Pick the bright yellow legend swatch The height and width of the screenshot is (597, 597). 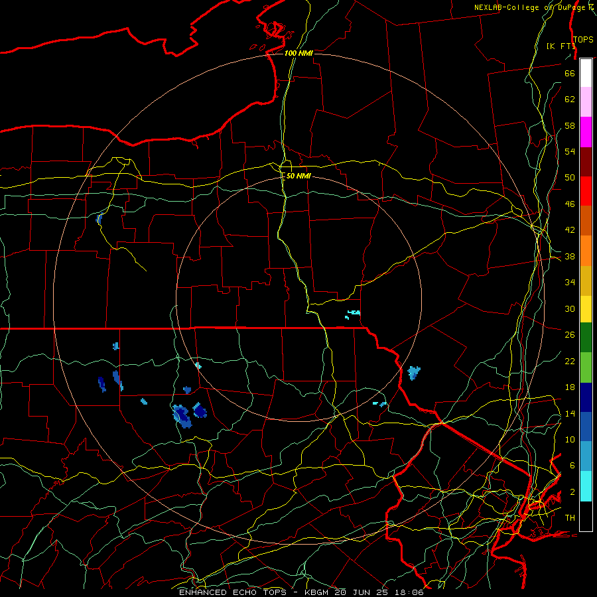click(x=586, y=309)
